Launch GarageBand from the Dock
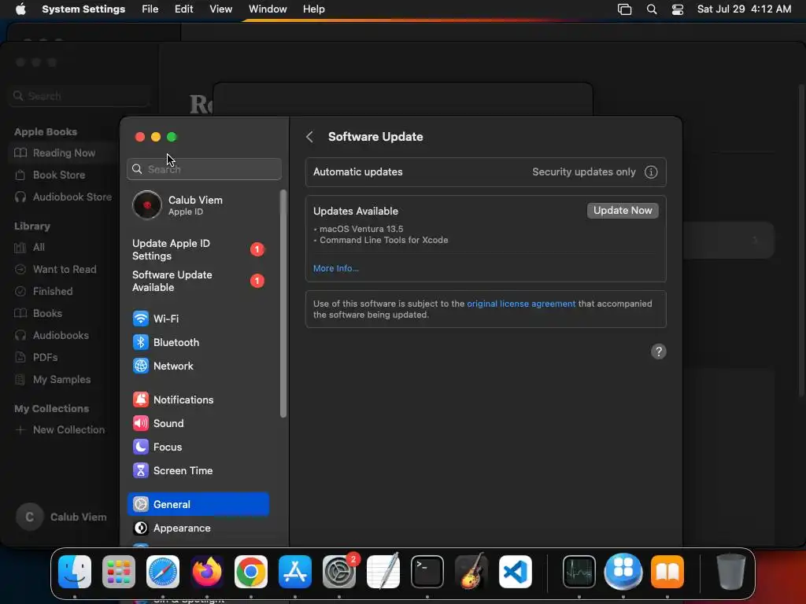 coord(471,572)
